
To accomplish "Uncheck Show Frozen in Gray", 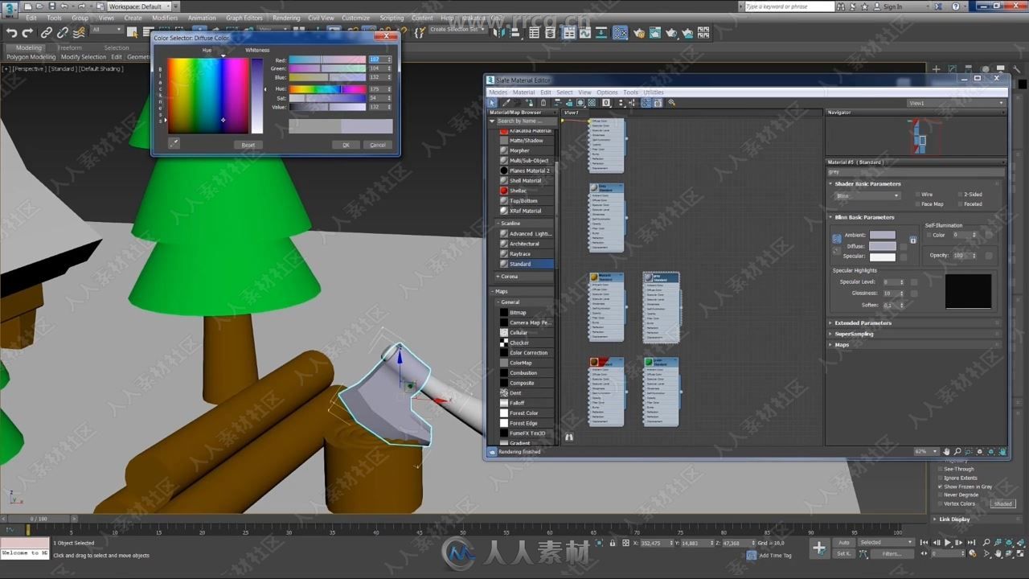I will click(941, 487).
